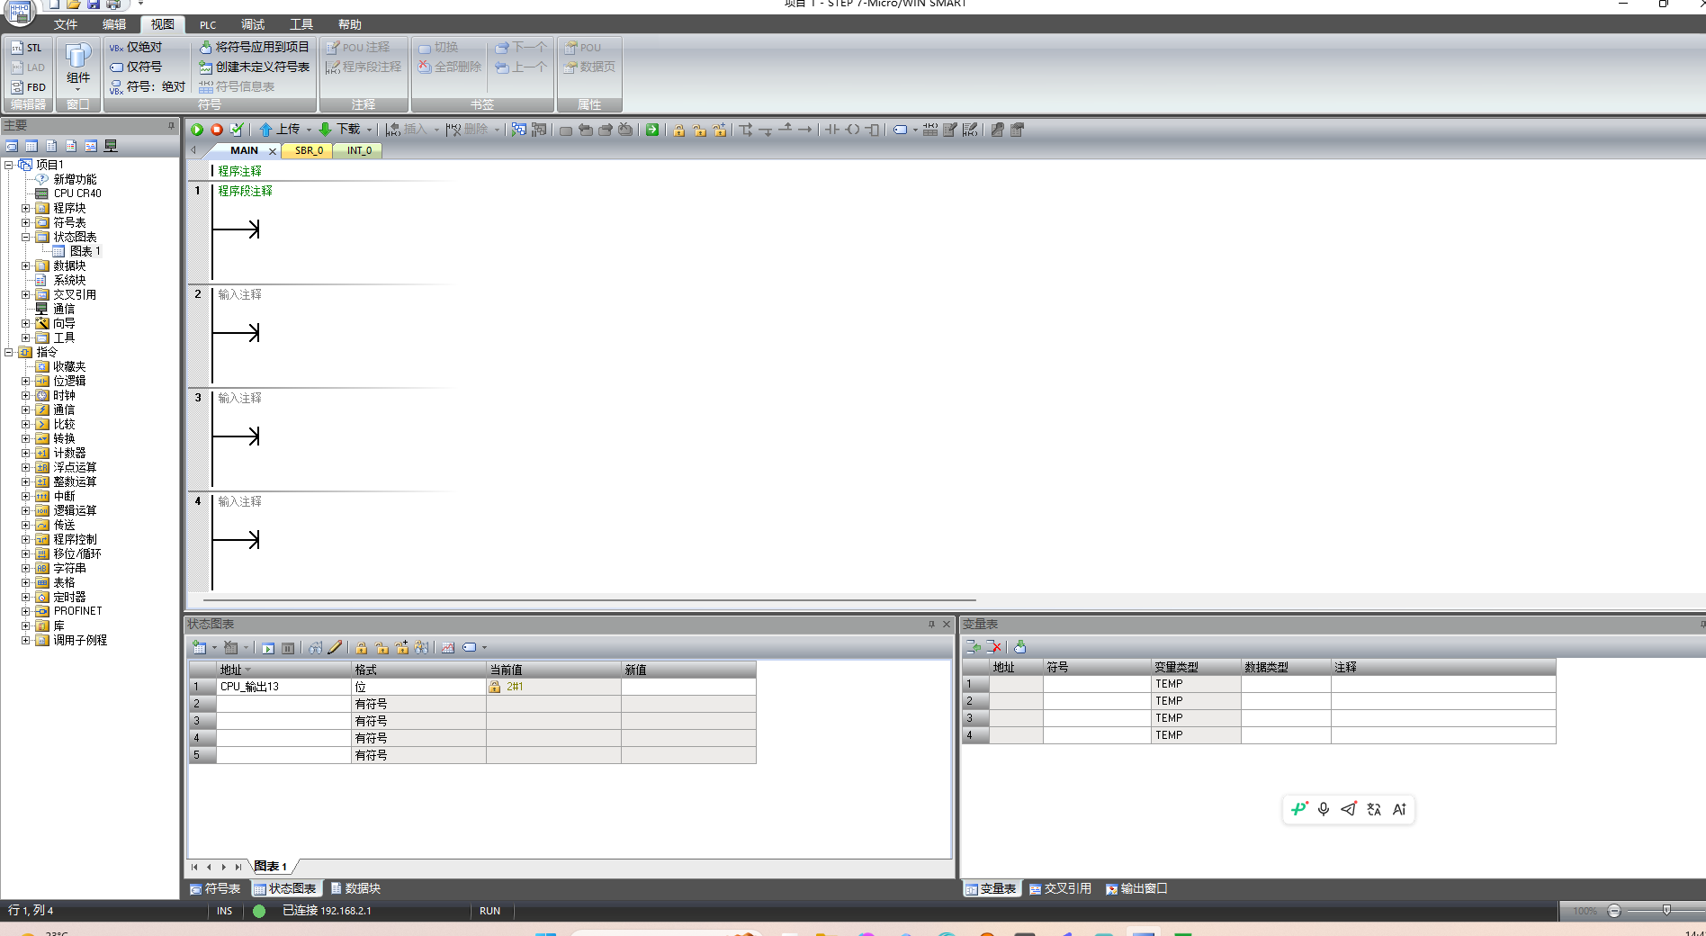This screenshot has height=936, width=1706.
Task: Open the 组件 dropdown in ribbon
Action: click(x=78, y=68)
